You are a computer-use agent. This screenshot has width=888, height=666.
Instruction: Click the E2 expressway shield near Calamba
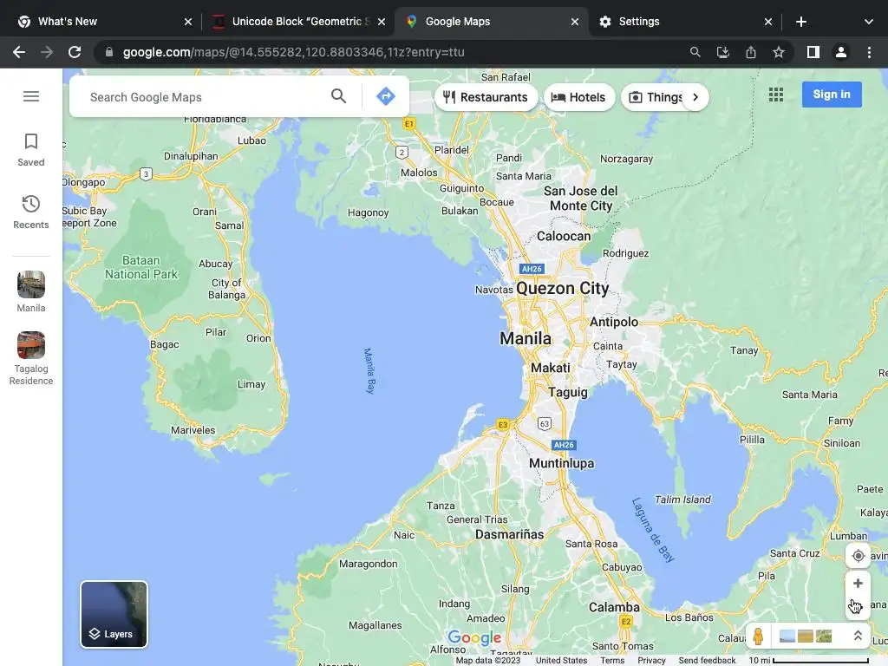[626, 622]
